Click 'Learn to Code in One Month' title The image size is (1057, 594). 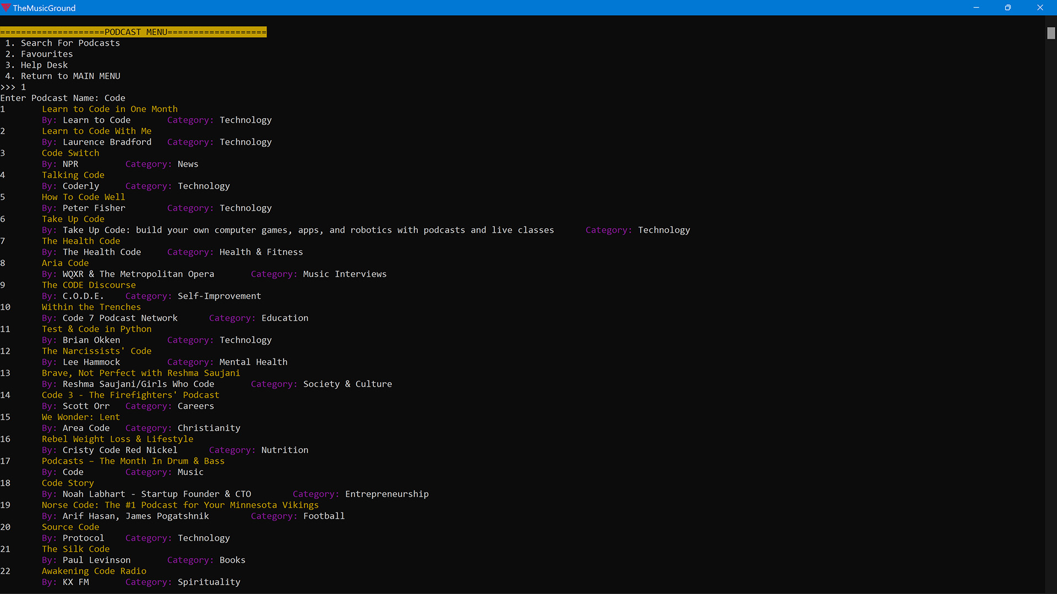(x=110, y=109)
